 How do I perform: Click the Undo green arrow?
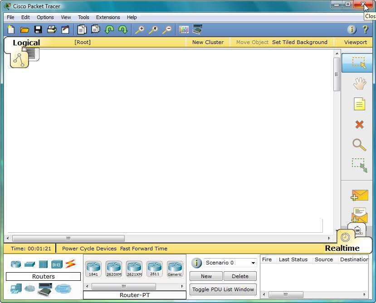coord(109,30)
